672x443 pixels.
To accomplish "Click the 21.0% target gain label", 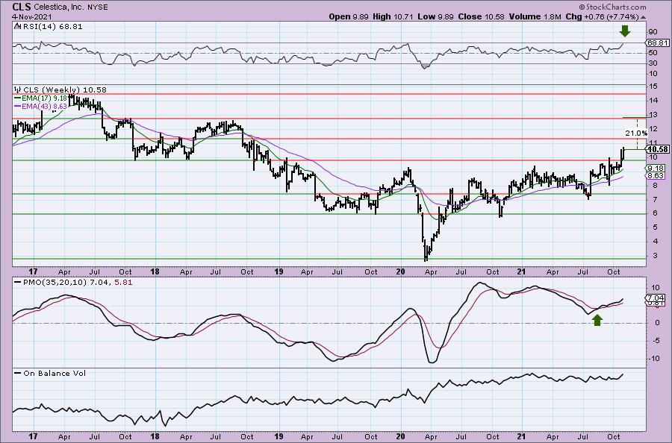I will click(x=636, y=133).
